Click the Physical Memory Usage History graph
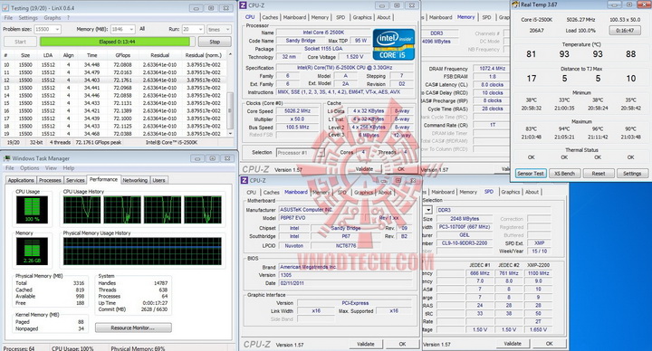The width and height of the screenshot is (652, 351). (142, 251)
